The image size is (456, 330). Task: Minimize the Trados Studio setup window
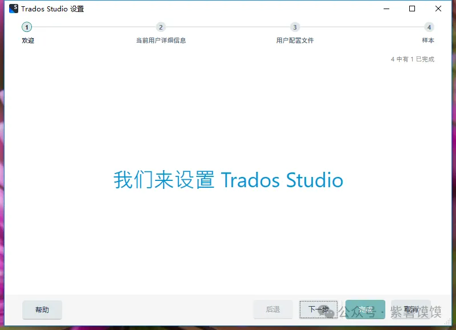386,9
